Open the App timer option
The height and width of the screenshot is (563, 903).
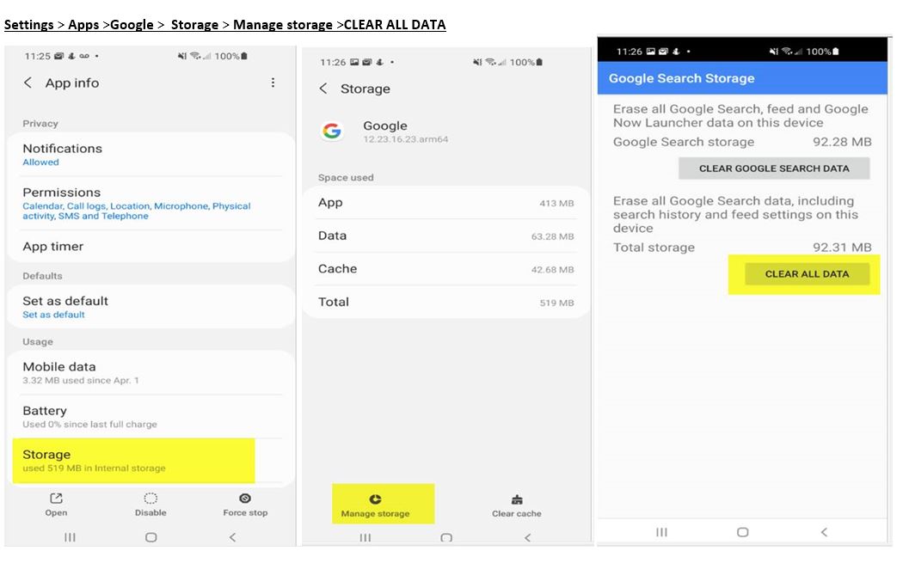53,247
